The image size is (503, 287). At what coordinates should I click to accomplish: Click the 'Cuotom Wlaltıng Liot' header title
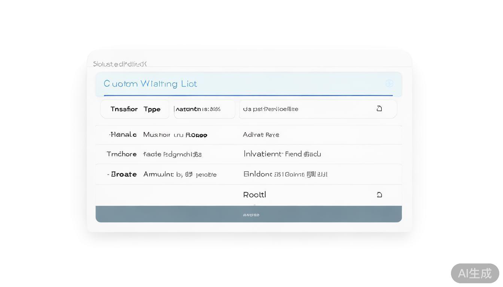(150, 84)
